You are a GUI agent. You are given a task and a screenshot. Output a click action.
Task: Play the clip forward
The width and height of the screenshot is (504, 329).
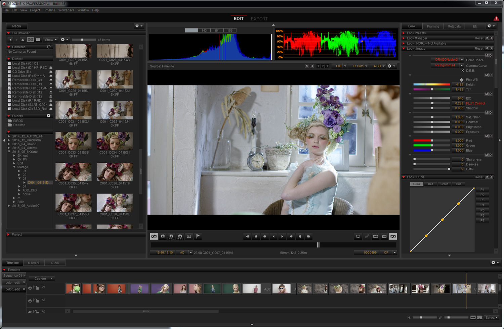(x=282, y=236)
